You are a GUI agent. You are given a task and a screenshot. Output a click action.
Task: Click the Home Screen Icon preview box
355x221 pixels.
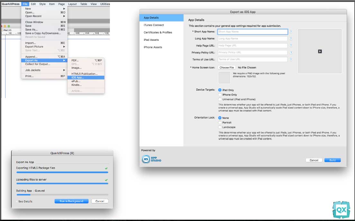click(x=224, y=78)
